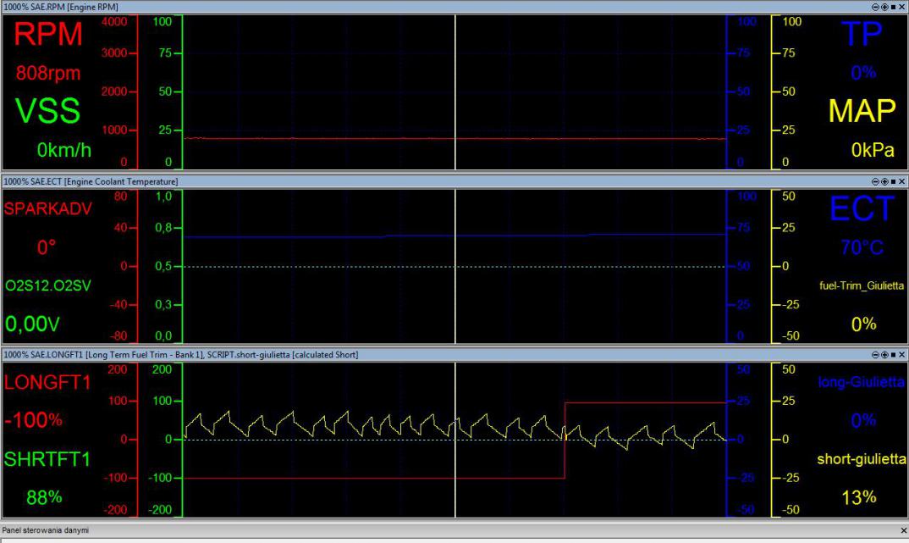Click square icon on Long Term Fuel Trim panel

click(x=893, y=354)
